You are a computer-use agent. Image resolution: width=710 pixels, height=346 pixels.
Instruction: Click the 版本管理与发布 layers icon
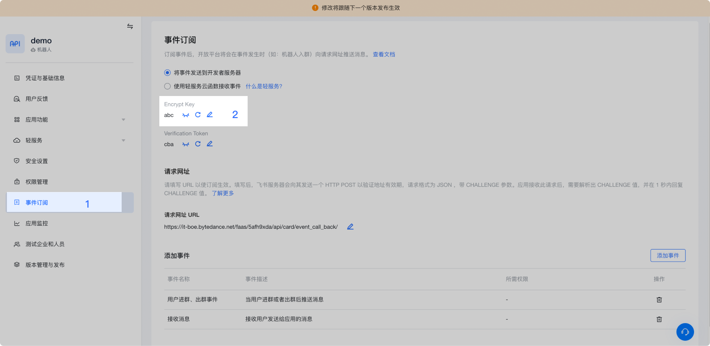pos(17,265)
